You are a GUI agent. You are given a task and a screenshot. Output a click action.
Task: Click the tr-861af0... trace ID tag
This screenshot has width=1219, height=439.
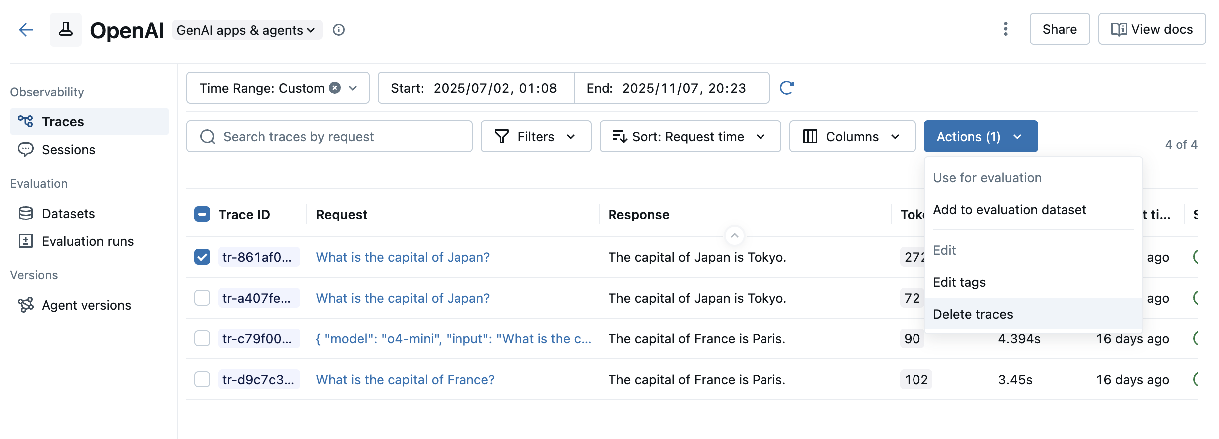point(259,257)
